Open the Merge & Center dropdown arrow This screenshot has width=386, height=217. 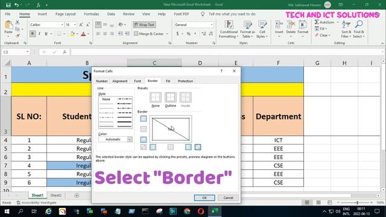point(167,34)
